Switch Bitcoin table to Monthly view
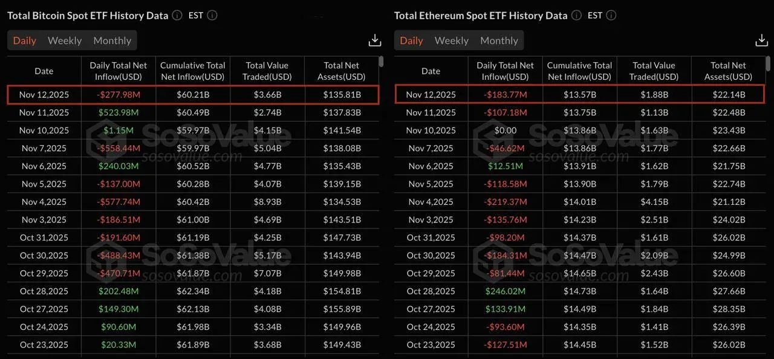This screenshot has width=774, height=359. [x=112, y=40]
